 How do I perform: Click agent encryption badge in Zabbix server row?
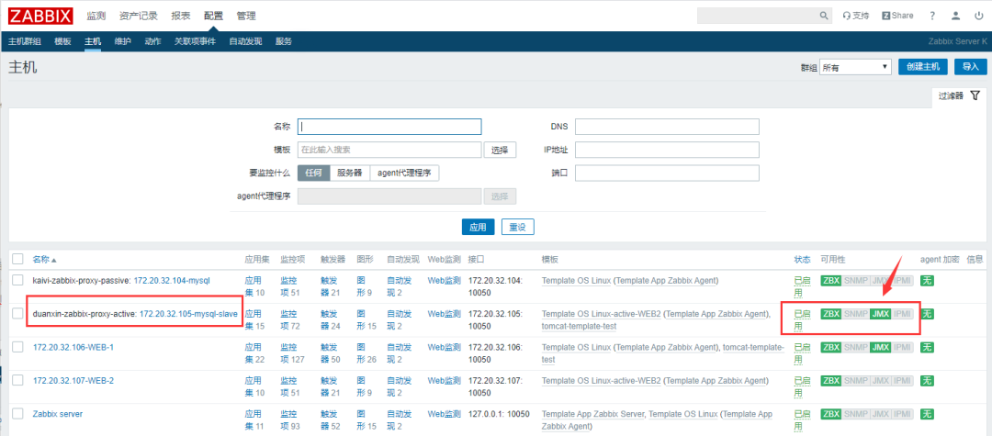927,414
